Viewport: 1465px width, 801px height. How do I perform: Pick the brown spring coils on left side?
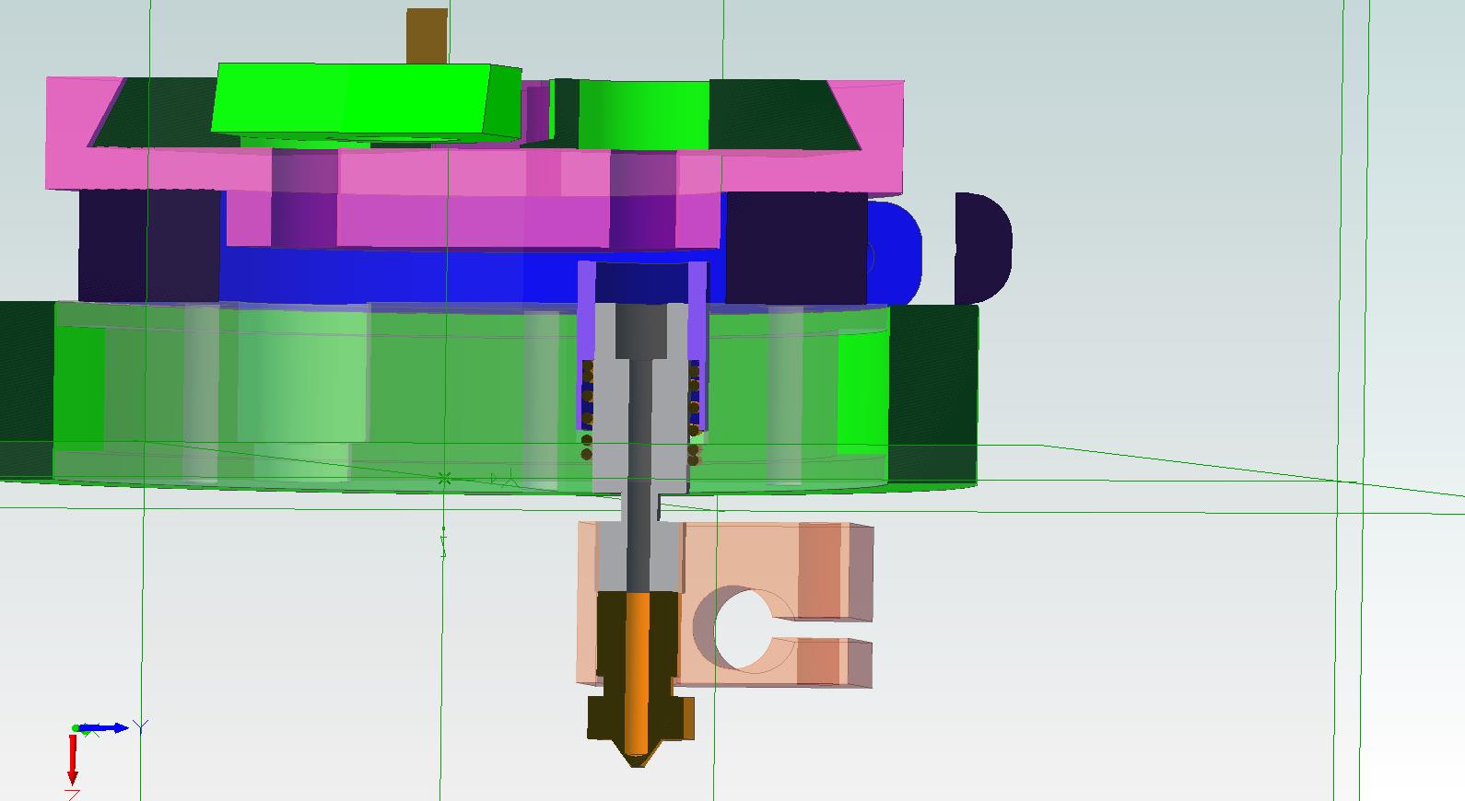click(x=587, y=405)
